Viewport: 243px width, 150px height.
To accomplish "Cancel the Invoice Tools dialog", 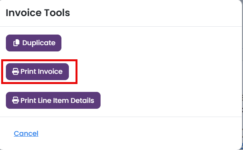I will (x=26, y=134).
